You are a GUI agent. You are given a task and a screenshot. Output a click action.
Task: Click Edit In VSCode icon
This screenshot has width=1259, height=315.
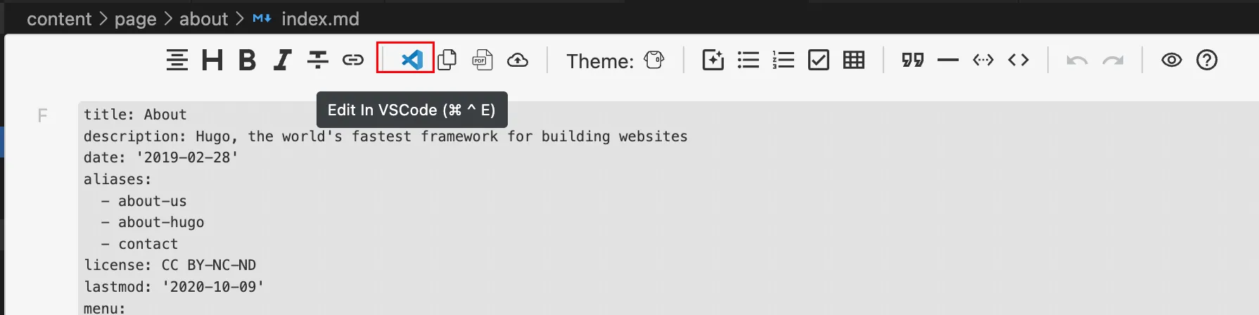[x=411, y=60]
